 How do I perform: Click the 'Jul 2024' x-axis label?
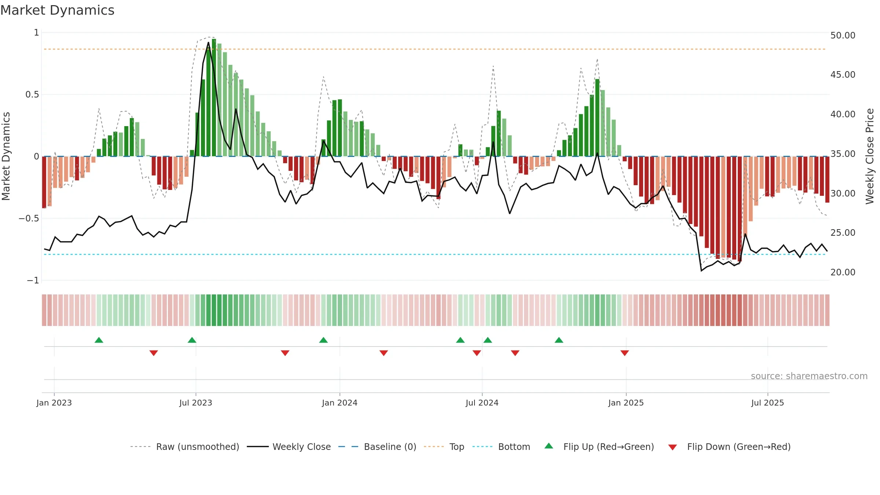482,403
